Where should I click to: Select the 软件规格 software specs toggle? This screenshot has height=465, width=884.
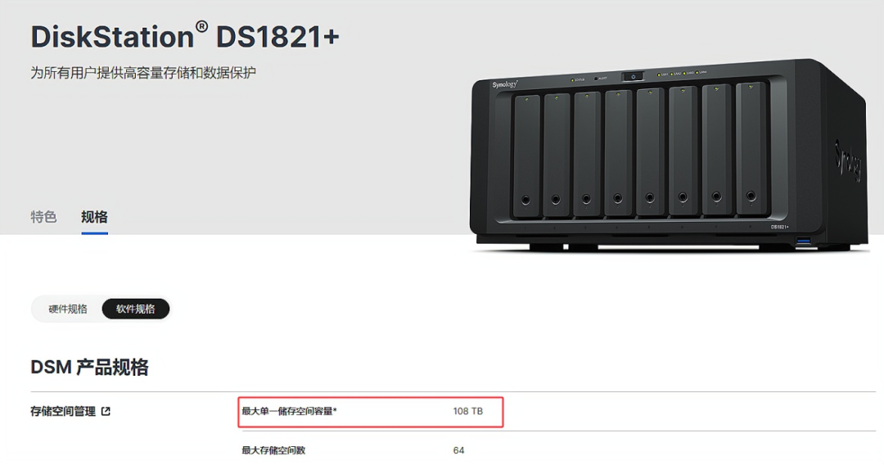[135, 309]
